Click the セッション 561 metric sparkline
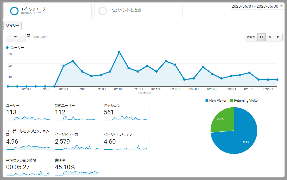 click(125, 118)
